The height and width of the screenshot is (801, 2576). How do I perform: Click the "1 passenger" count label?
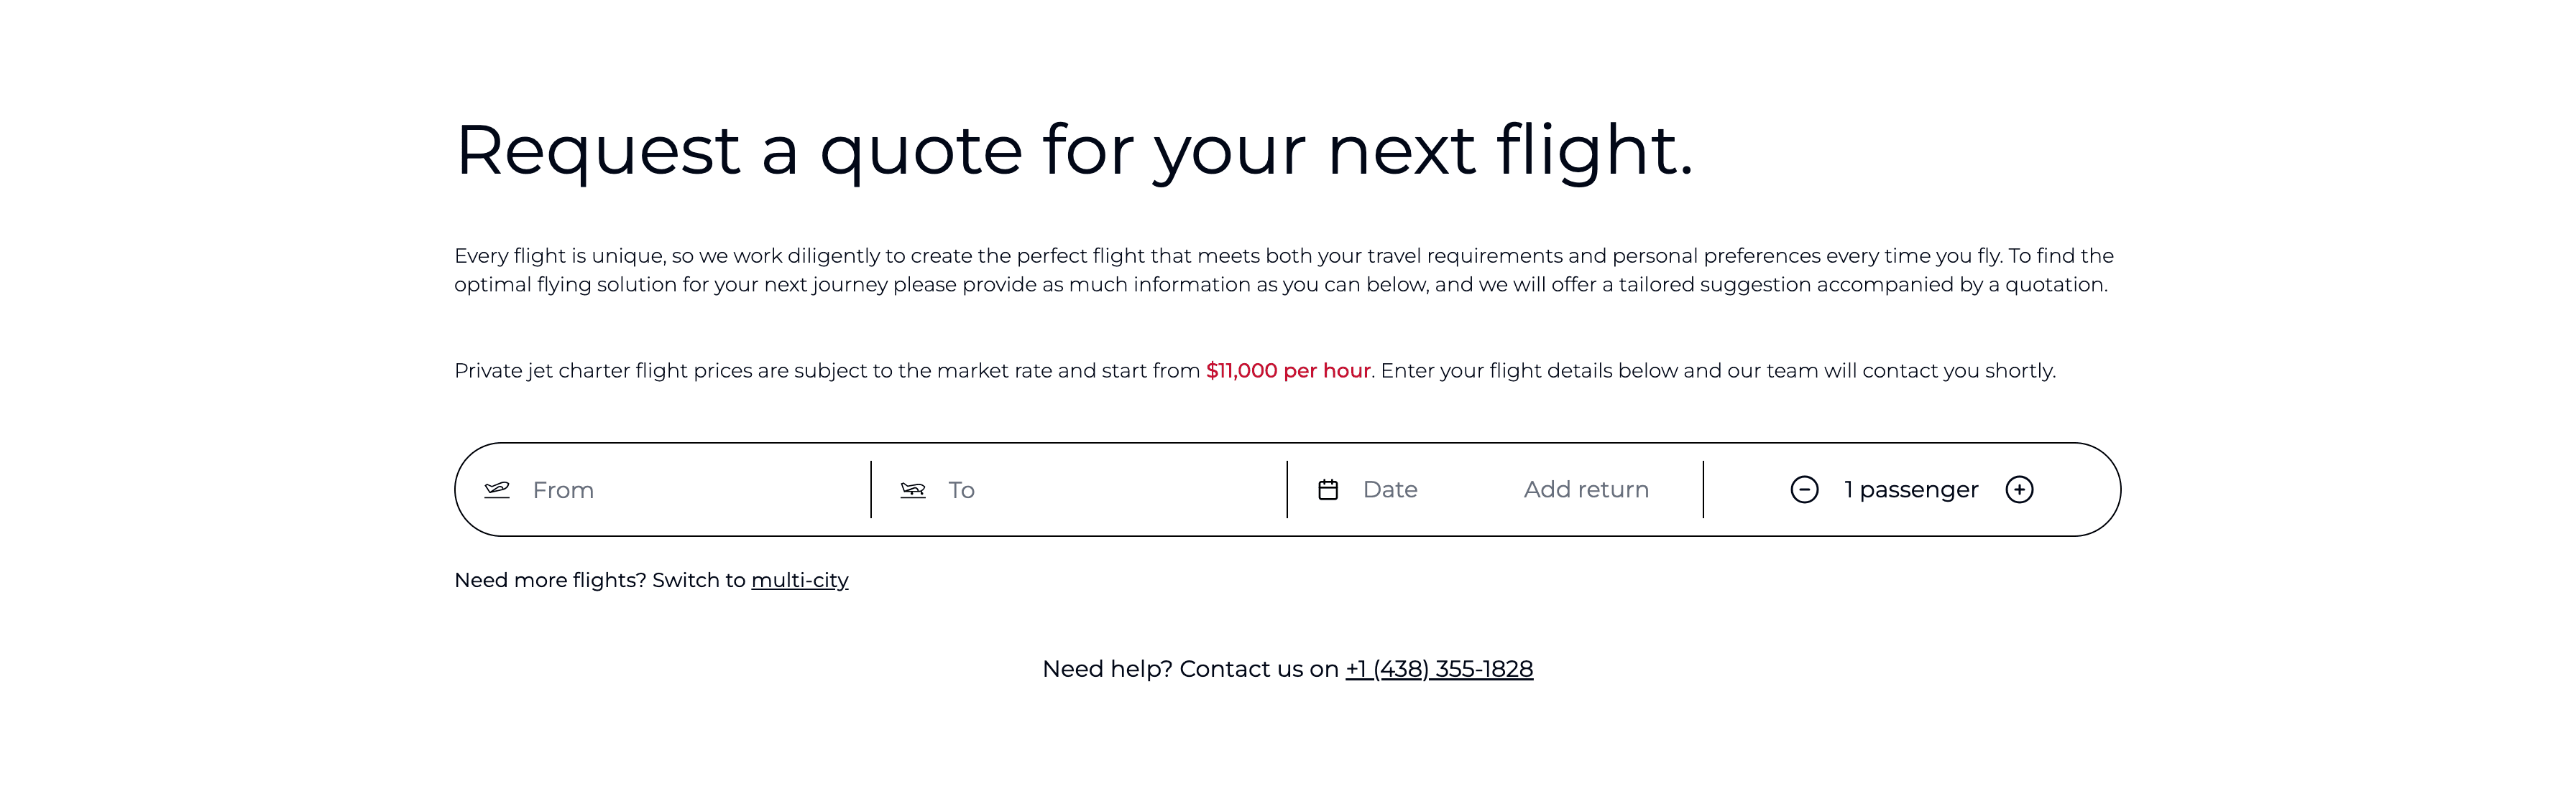pyautogui.click(x=1911, y=489)
